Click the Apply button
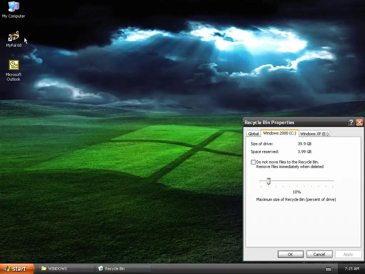Screen dimensions: 365x274 coord(348,254)
